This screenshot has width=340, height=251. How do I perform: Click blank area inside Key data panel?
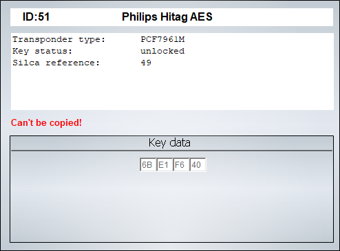point(171,206)
